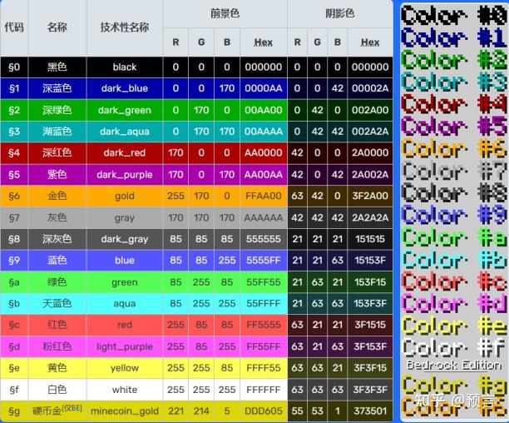Image resolution: width=509 pixels, height=423 pixels.
Task: Click the minecoin_gold technical name
Action: coord(125,411)
